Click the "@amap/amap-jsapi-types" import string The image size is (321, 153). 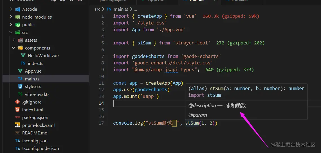click(164, 70)
